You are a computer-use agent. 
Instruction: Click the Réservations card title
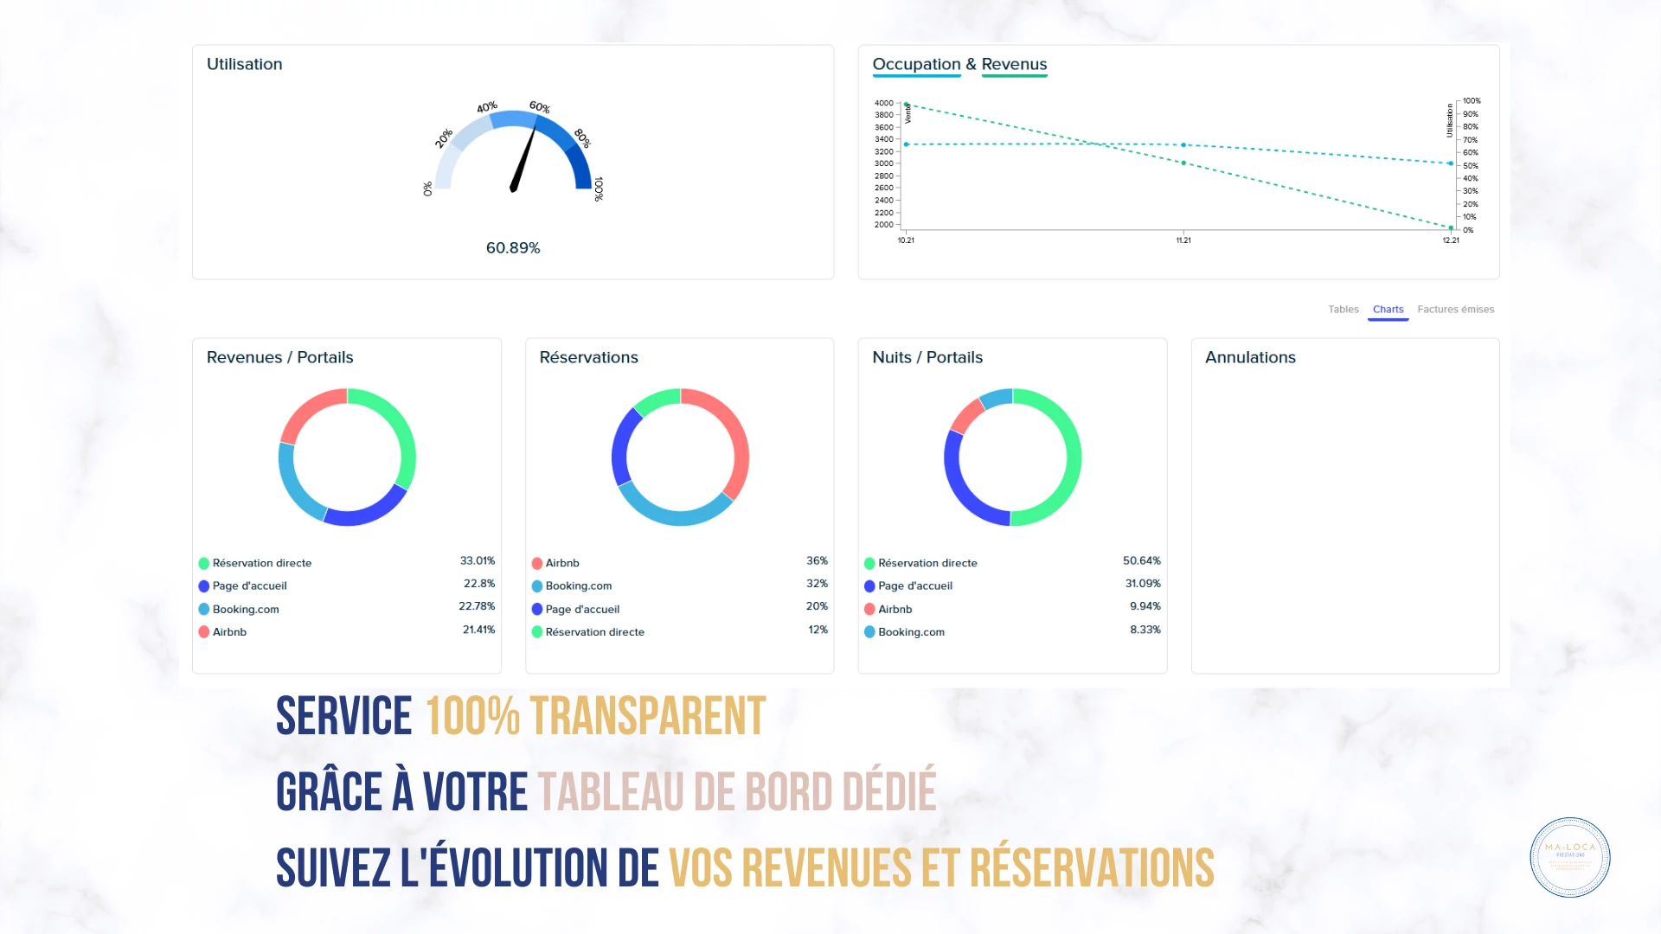point(588,358)
